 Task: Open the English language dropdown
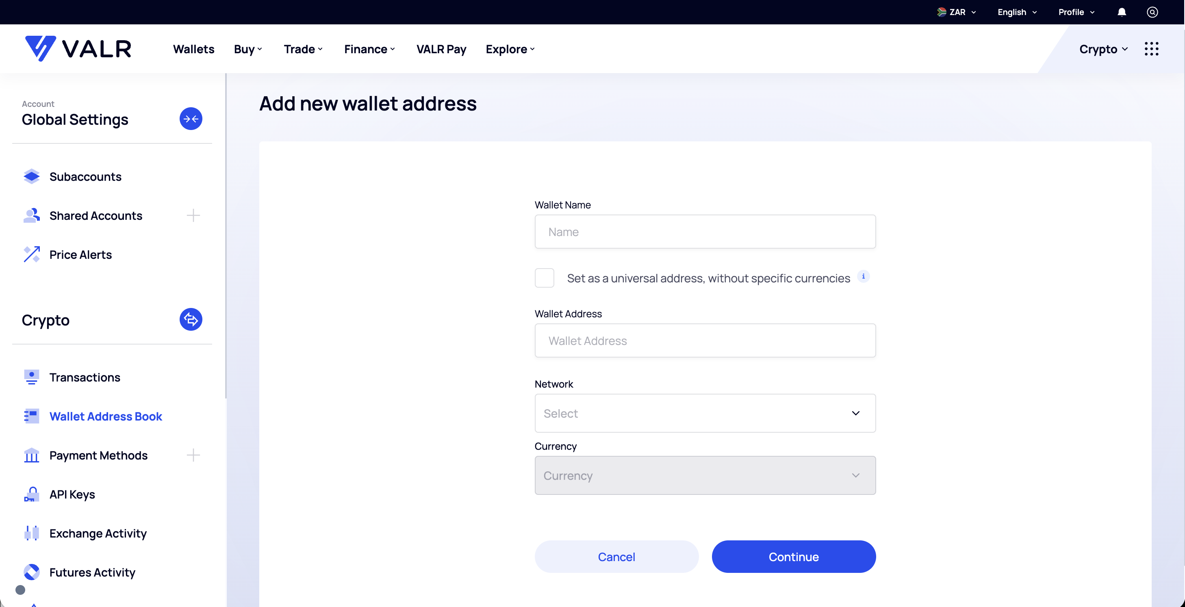tap(1017, 12)
